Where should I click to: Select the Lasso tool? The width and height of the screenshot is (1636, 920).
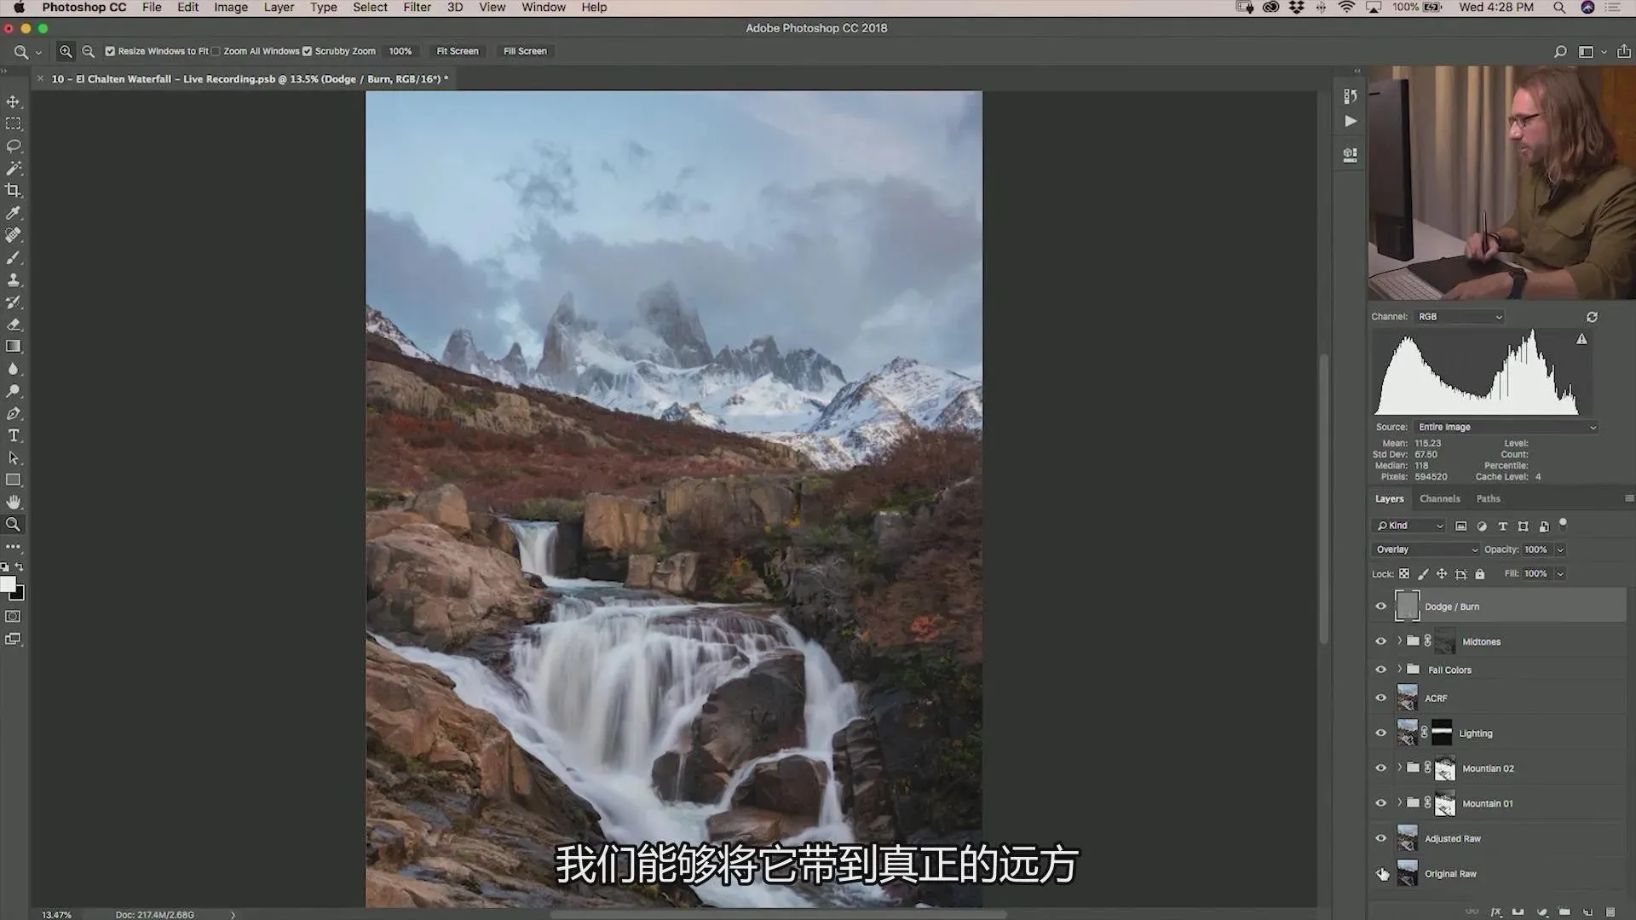14,146
